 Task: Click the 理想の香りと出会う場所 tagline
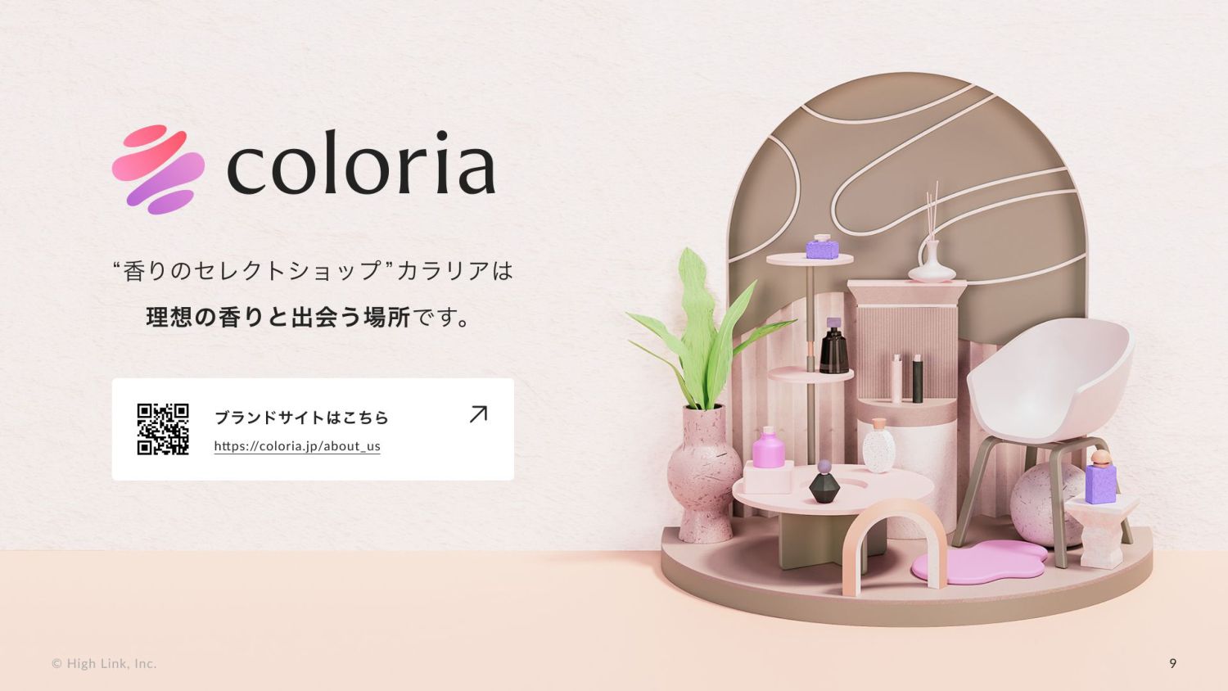278,317
